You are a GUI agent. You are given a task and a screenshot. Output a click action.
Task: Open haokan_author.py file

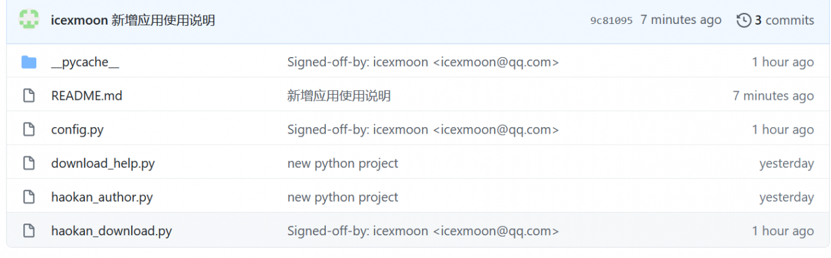click(x=102, y=197)
